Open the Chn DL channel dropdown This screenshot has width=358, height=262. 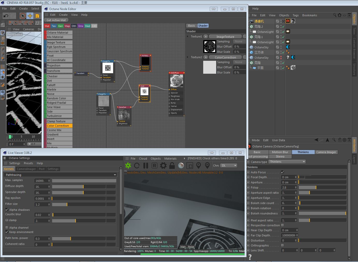pos(229,166)
